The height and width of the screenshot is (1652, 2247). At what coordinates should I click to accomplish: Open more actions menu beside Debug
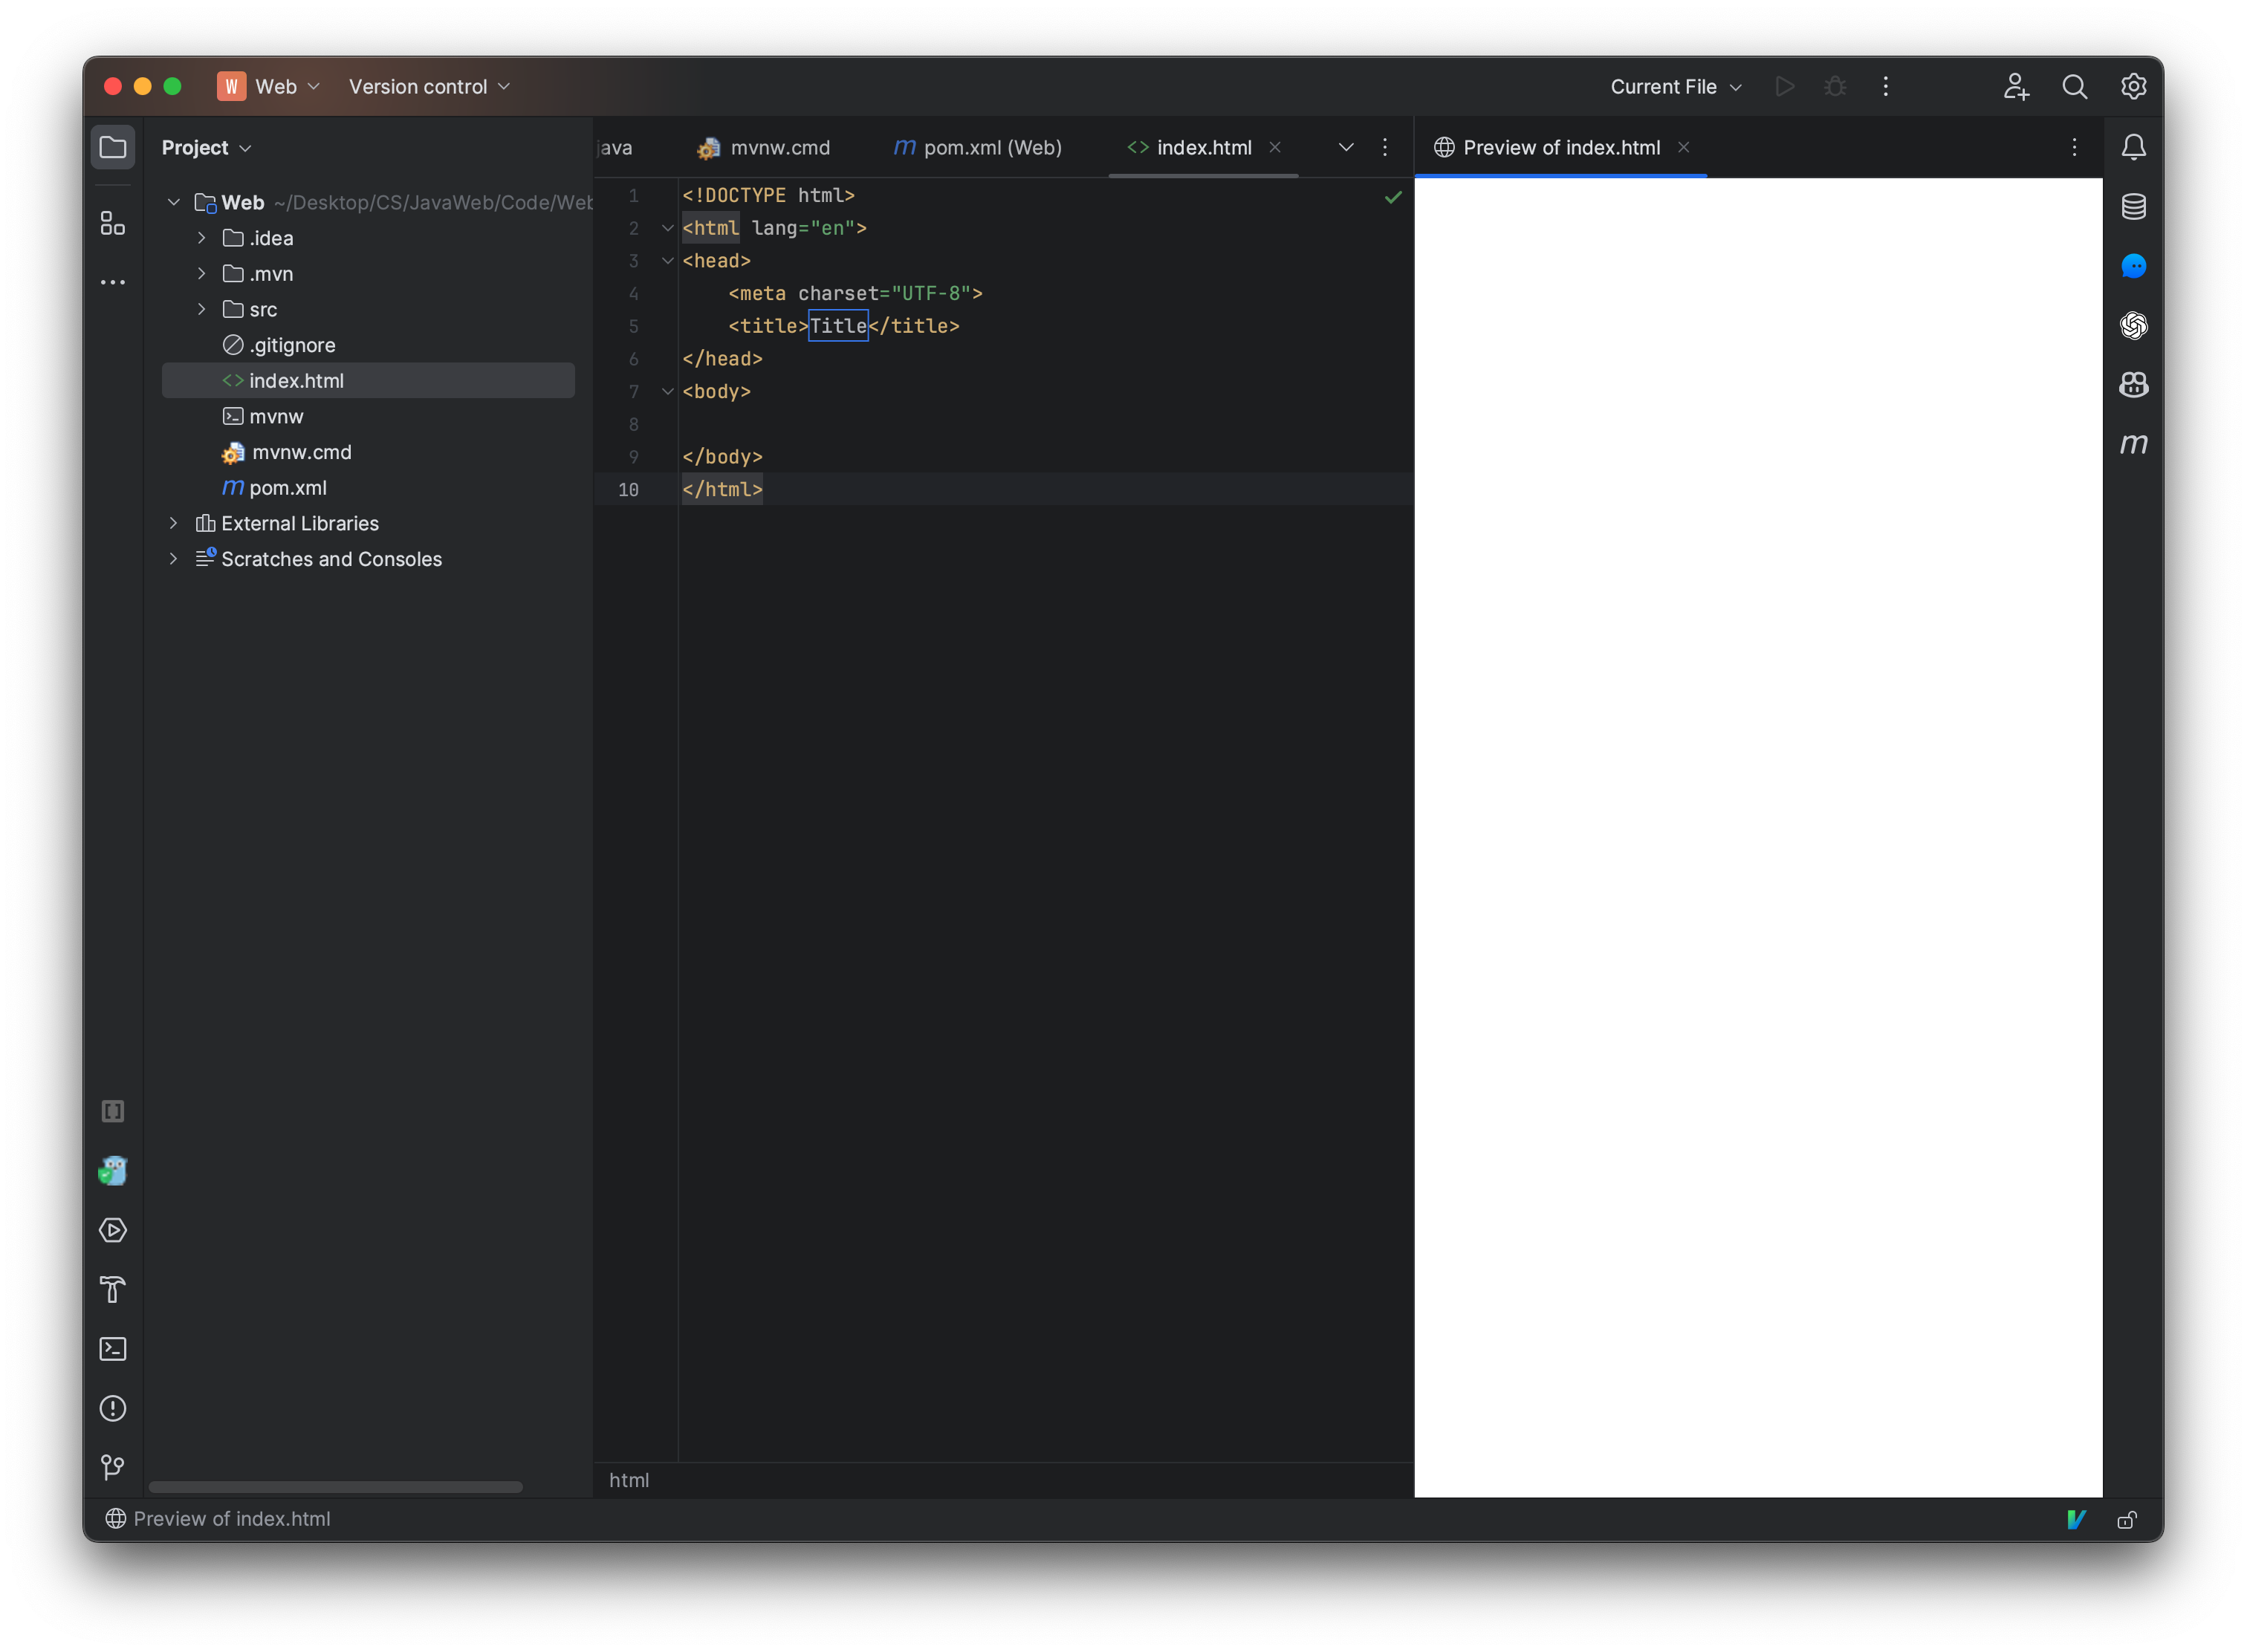[x=1886, y=87]
